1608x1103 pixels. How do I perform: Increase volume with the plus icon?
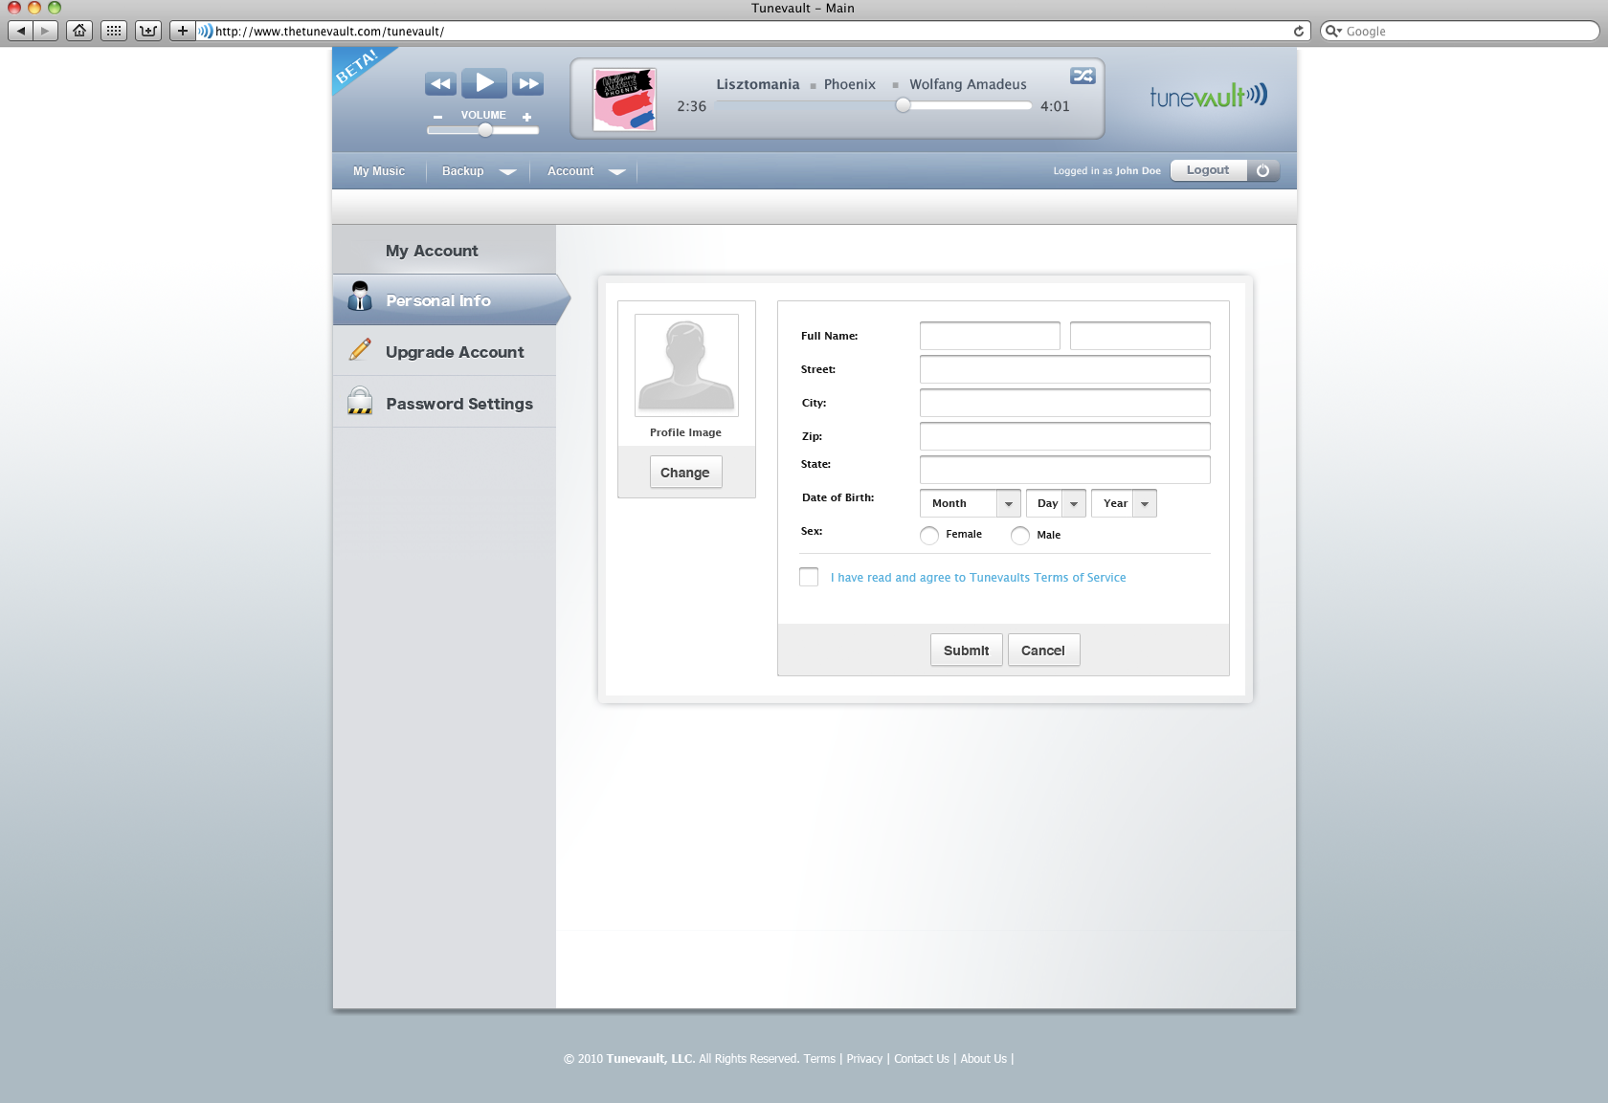coord(526,117)
